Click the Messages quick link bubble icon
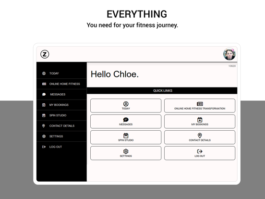This screenshot has width=265, height=199. click(x=126, y=120)
